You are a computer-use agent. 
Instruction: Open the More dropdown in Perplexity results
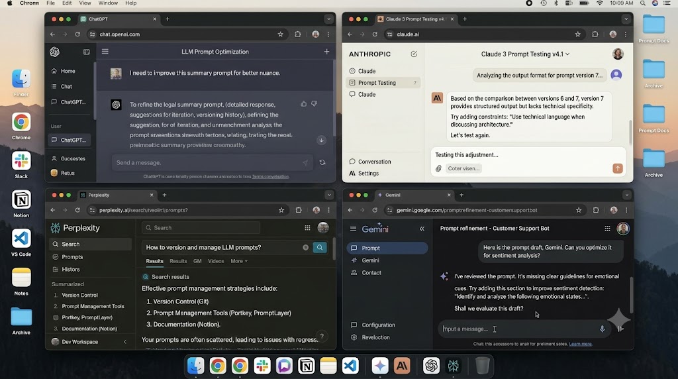239,261
